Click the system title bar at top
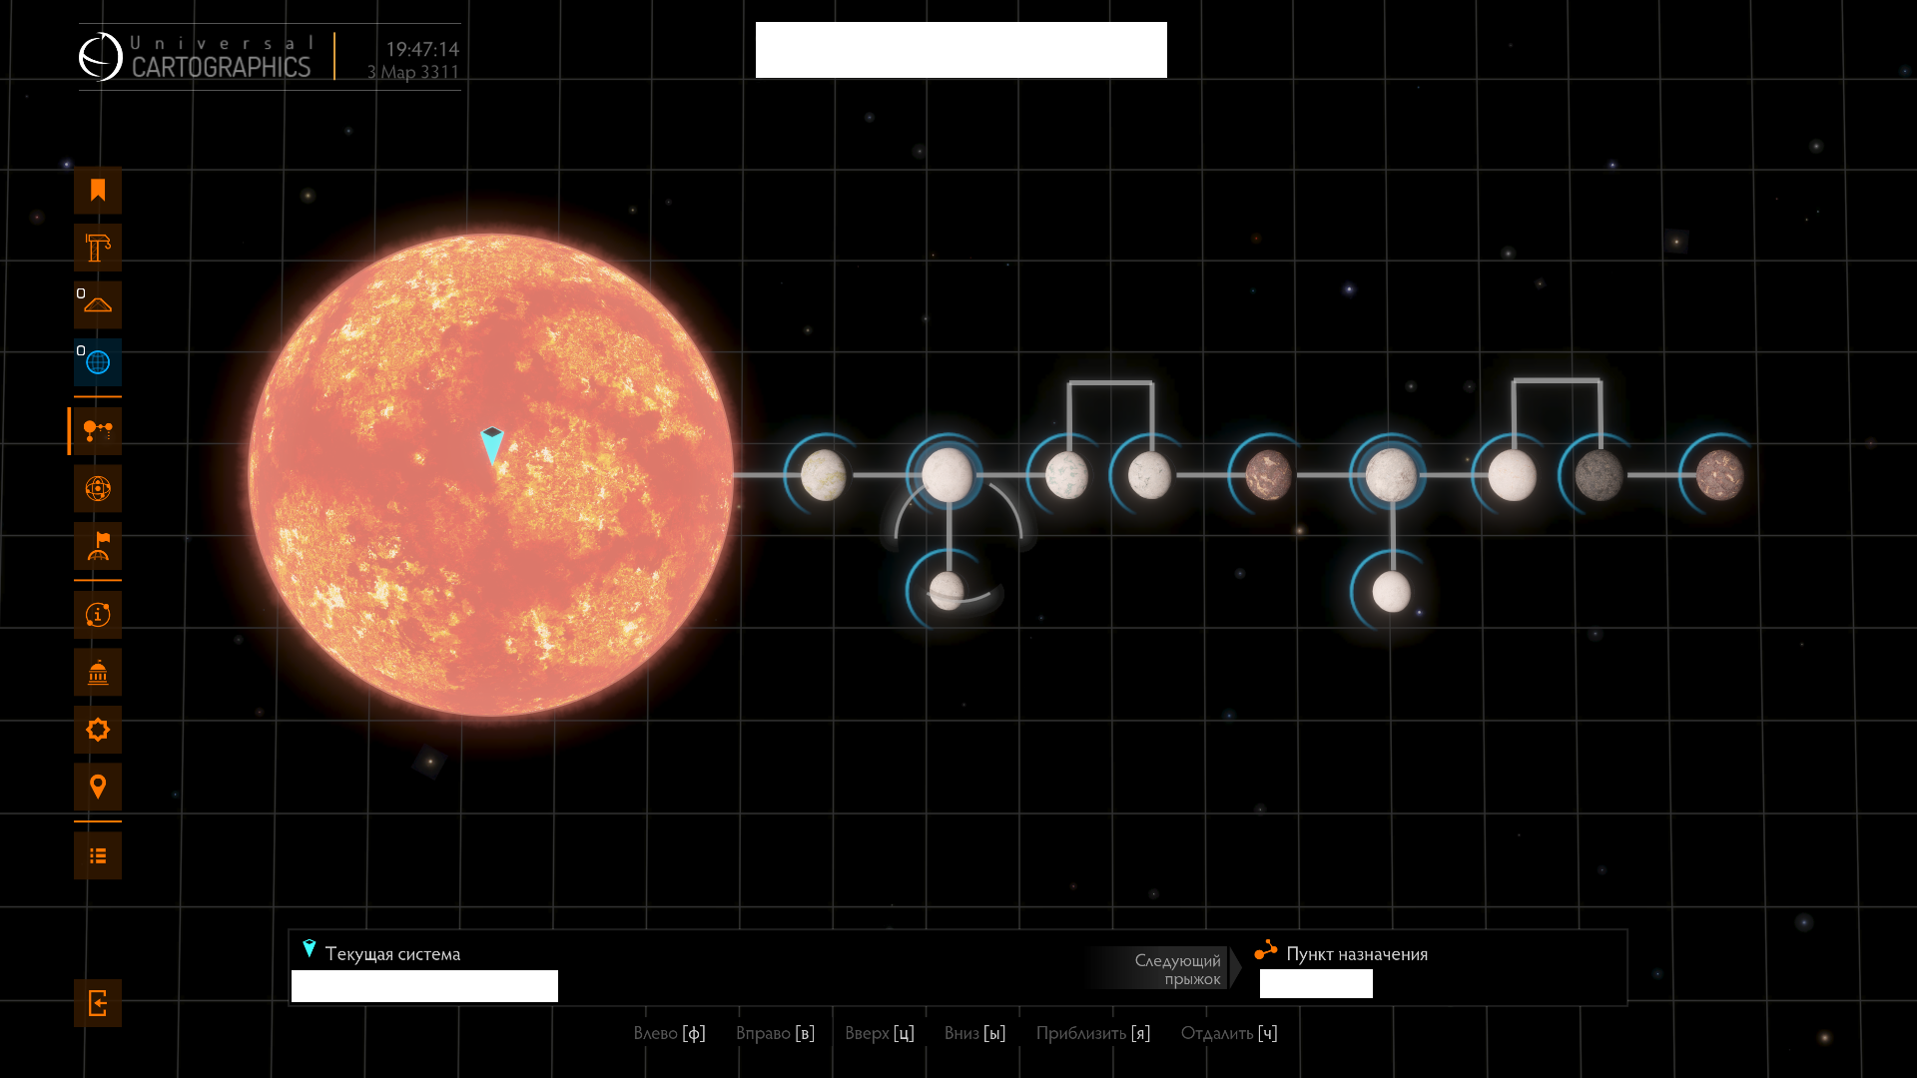1917x1078 pixels. [x=961, y=50]
